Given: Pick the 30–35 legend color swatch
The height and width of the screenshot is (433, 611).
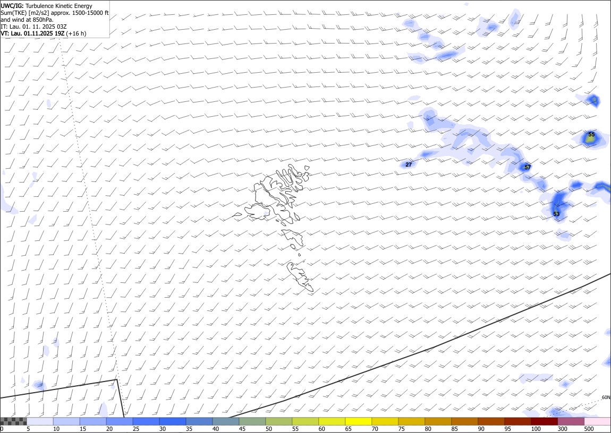Looking at the screenshot, I should 173,421.
